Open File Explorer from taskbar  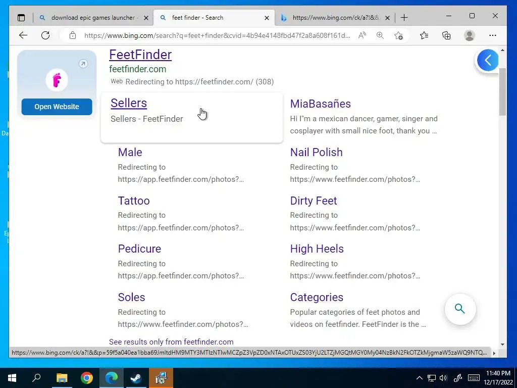pos(62,378)
